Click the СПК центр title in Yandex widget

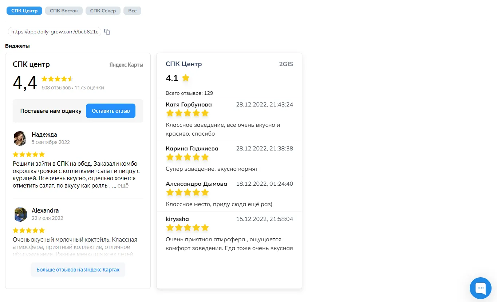pyautogui.click(x=31, y=65)
